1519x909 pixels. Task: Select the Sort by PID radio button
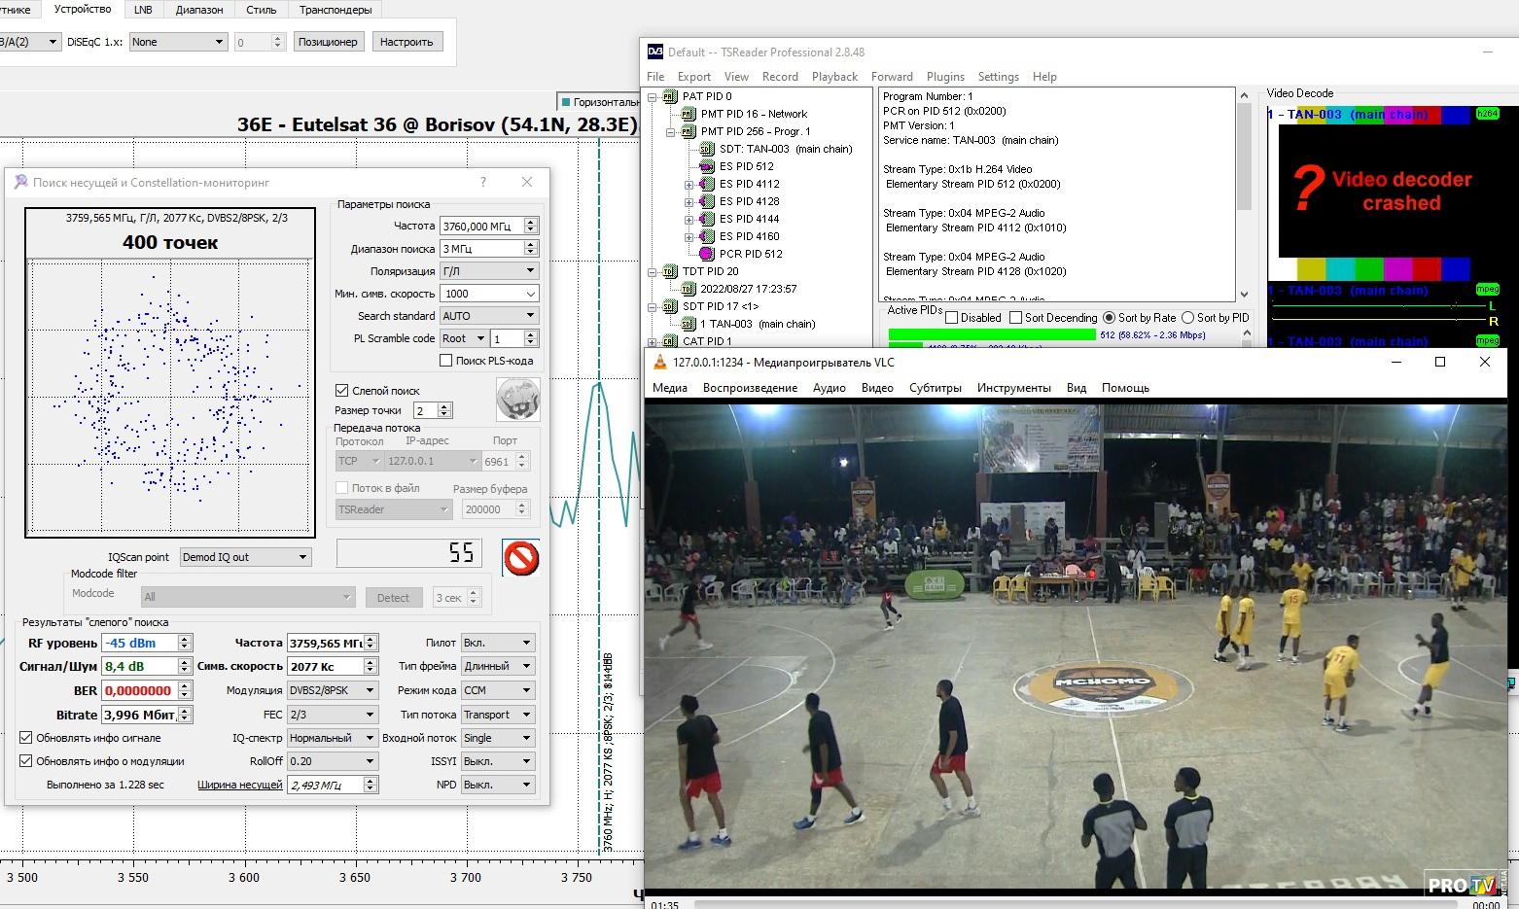point(1187,318)
